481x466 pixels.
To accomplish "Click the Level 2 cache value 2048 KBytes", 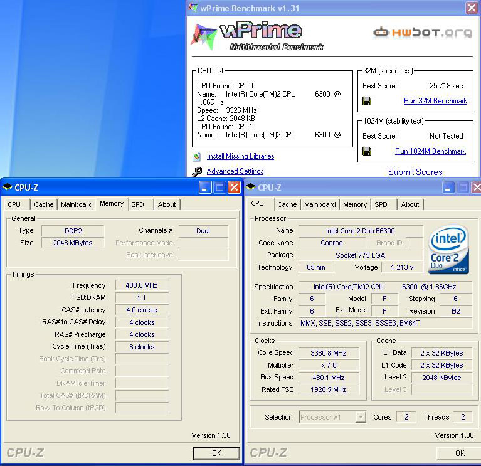I will [441, 378].
